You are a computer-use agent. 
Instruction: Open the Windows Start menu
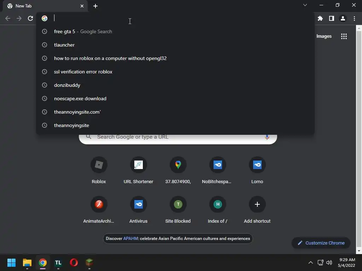pos(11,263)
